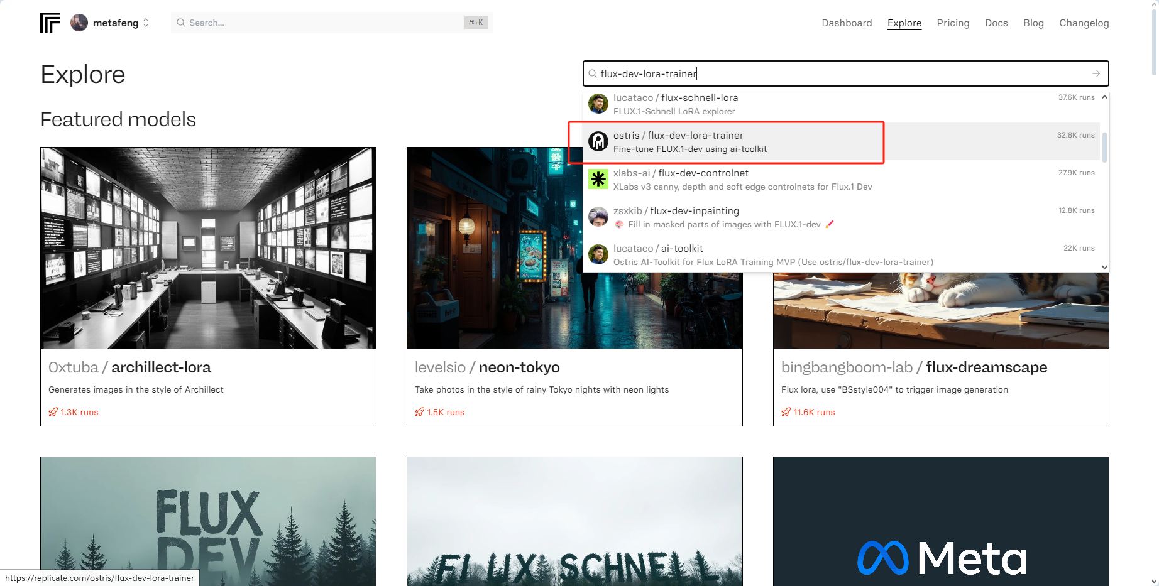Screen dimensions: 1159x586
Task: Open the Explore nav link
Action: 904,23
